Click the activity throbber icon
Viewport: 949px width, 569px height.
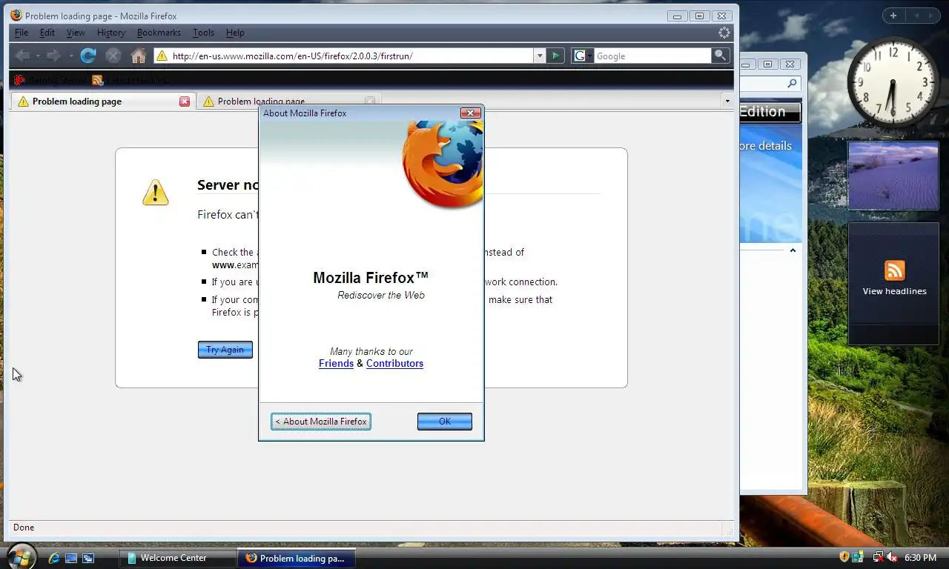pyautogui.click(x=724, y=33)
